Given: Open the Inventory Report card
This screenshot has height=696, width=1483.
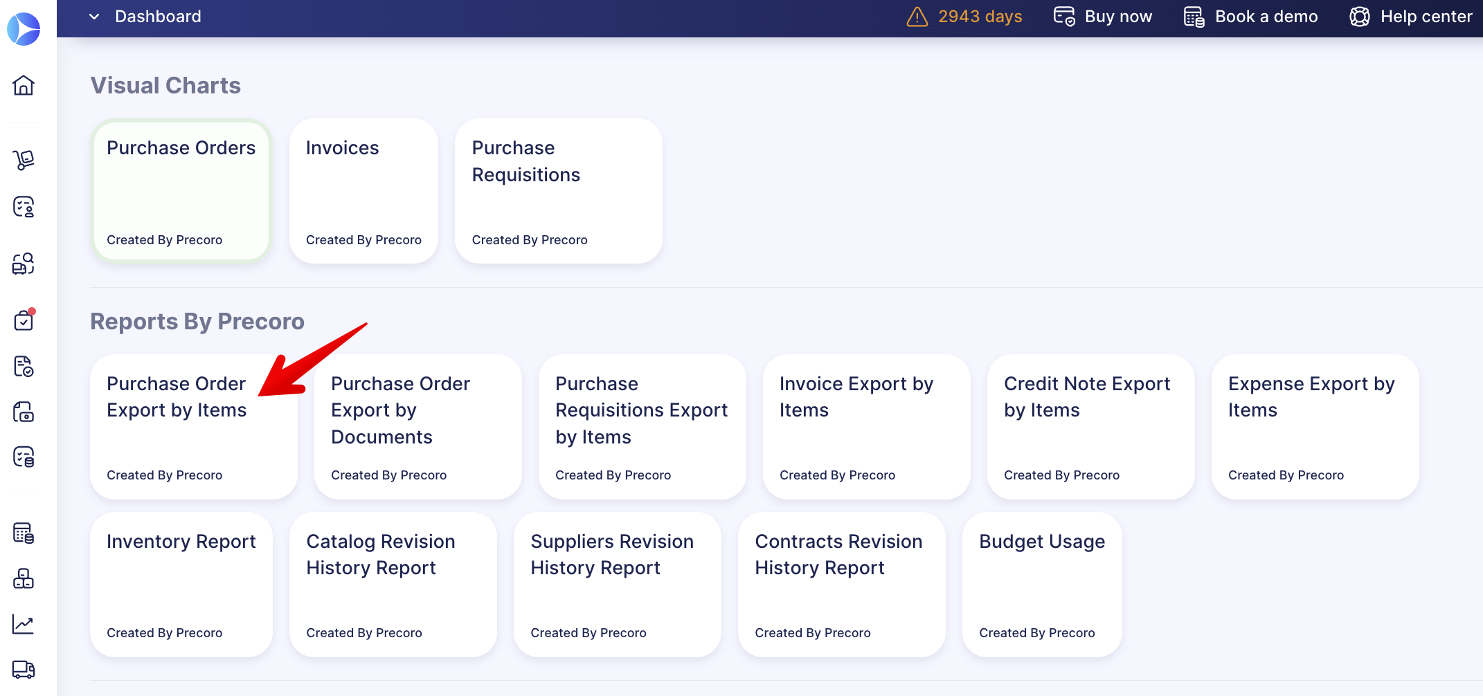Looking at the screenshot, I should tap(181, 585).
